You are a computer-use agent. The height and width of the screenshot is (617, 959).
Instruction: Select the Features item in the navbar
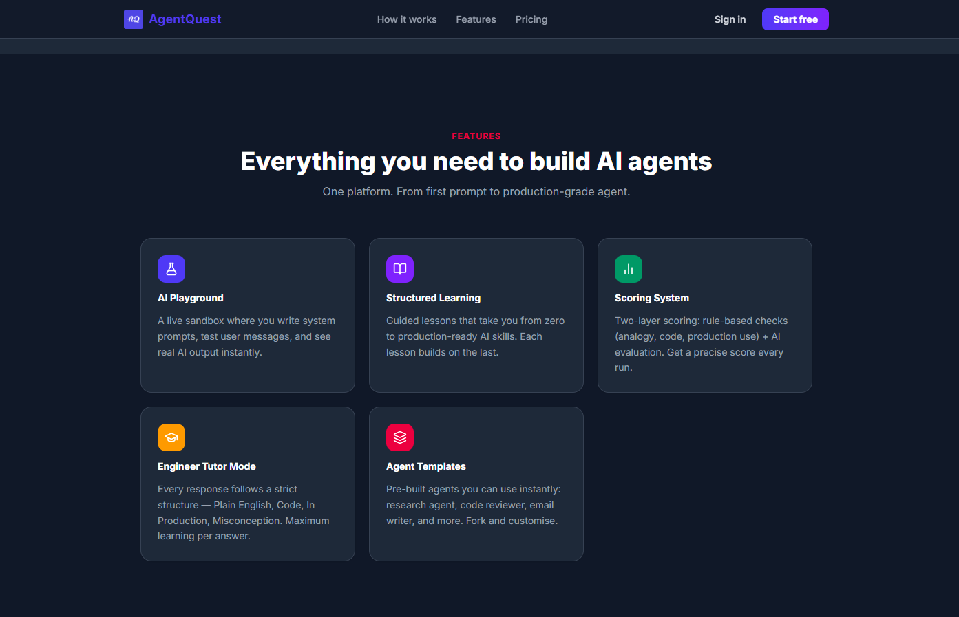pos(476,19)
